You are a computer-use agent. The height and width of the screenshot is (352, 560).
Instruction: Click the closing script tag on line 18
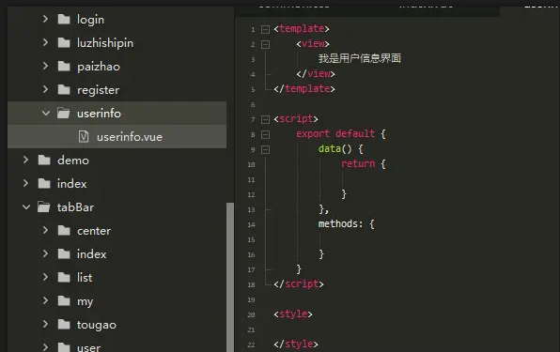299,283
